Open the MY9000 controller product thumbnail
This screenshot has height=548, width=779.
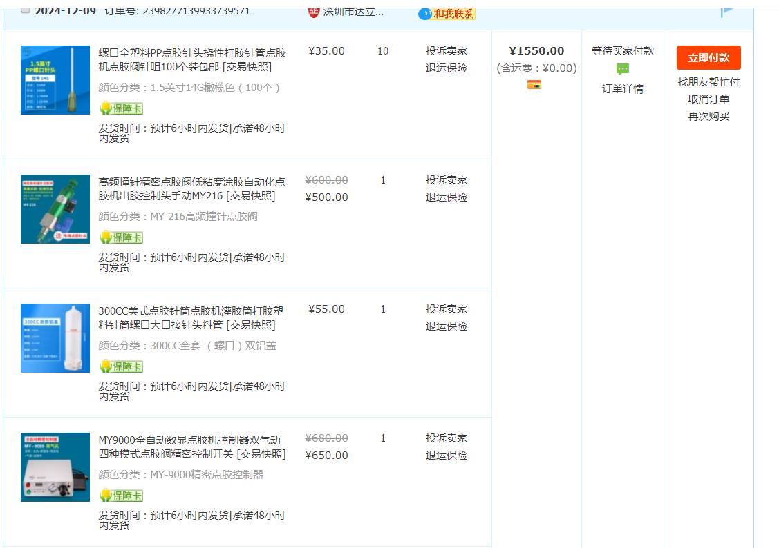click(55, 467)
